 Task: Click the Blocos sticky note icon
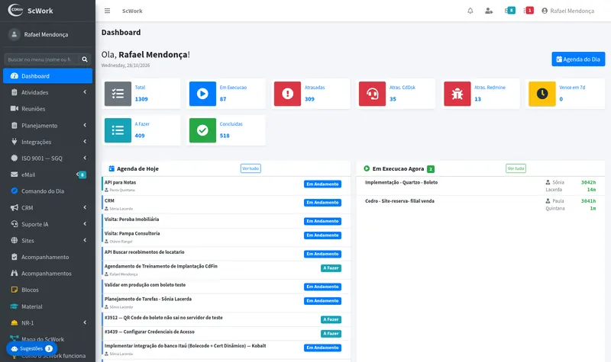pyautogui.click(x=15, y=290)
